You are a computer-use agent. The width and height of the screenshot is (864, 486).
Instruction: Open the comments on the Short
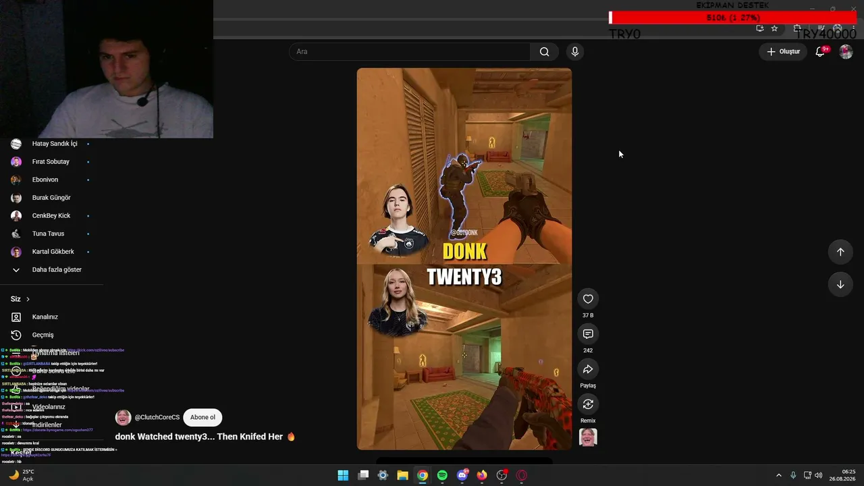588,334
